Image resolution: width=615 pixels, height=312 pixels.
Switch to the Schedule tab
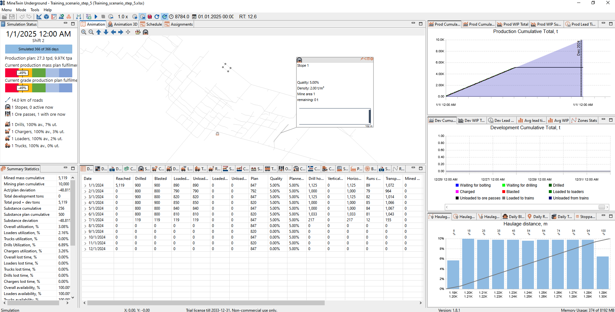tap(151, 24)
